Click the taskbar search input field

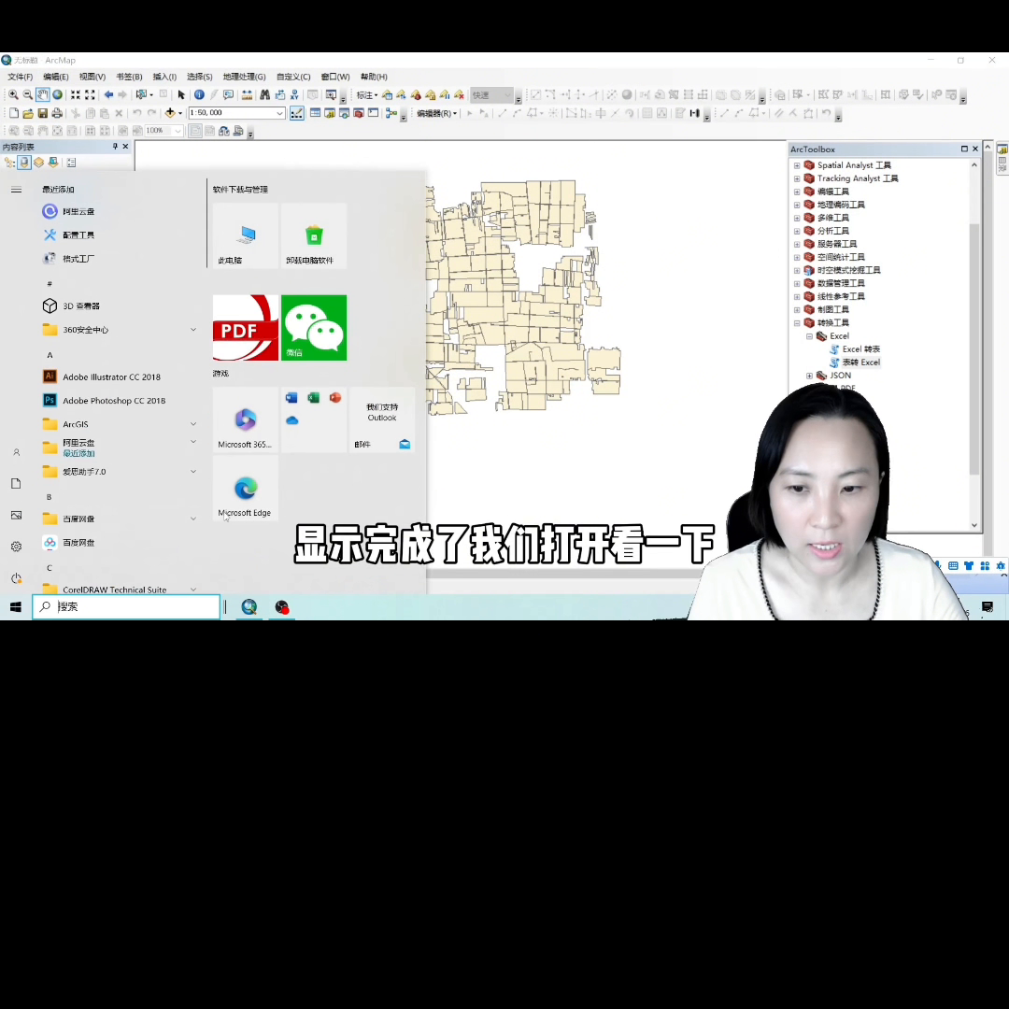[x=127, y=607]
